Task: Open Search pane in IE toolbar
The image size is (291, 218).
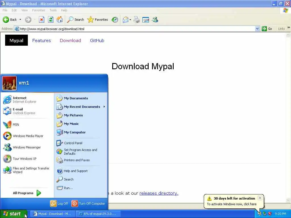Action: pos(75,20)
